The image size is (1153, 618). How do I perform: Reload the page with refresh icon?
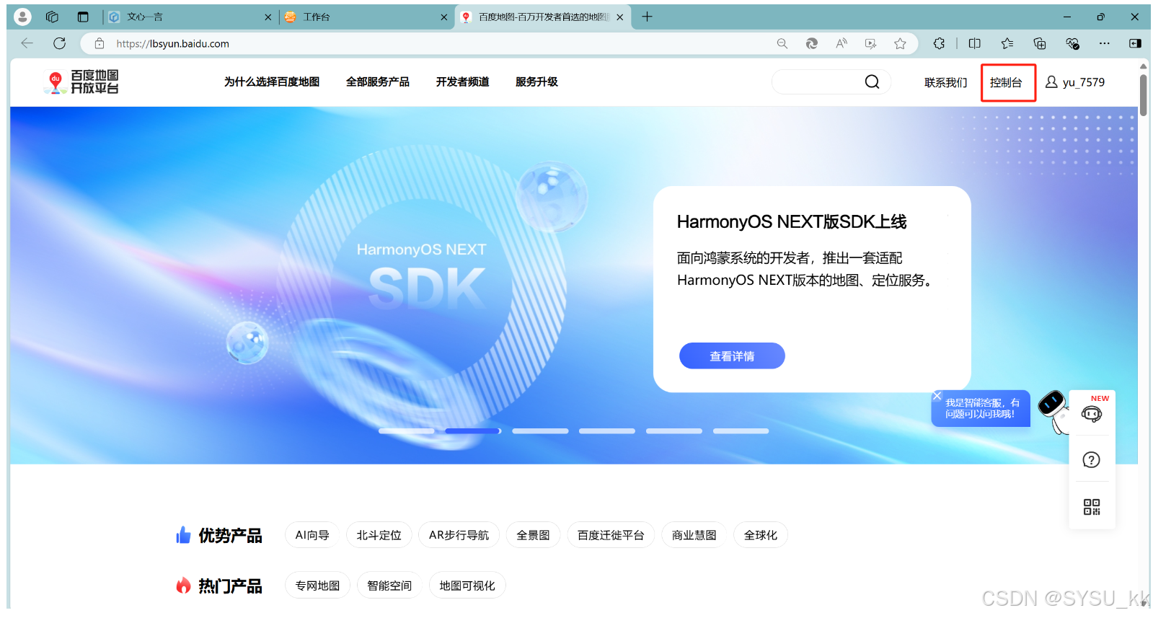59,43
